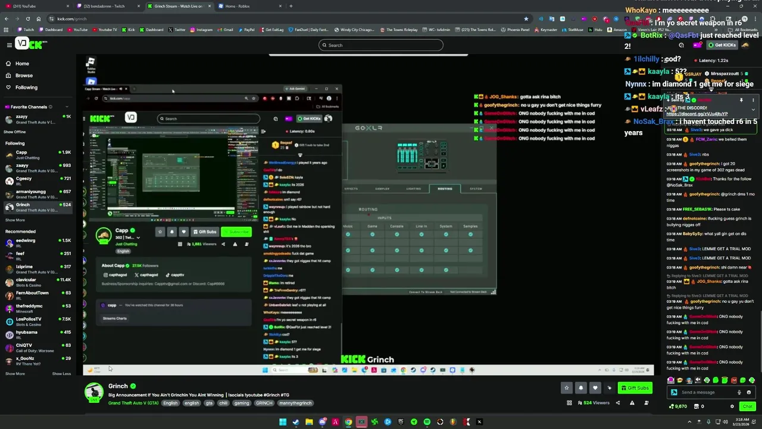Toggle the bell notifications button

(581, 388)
